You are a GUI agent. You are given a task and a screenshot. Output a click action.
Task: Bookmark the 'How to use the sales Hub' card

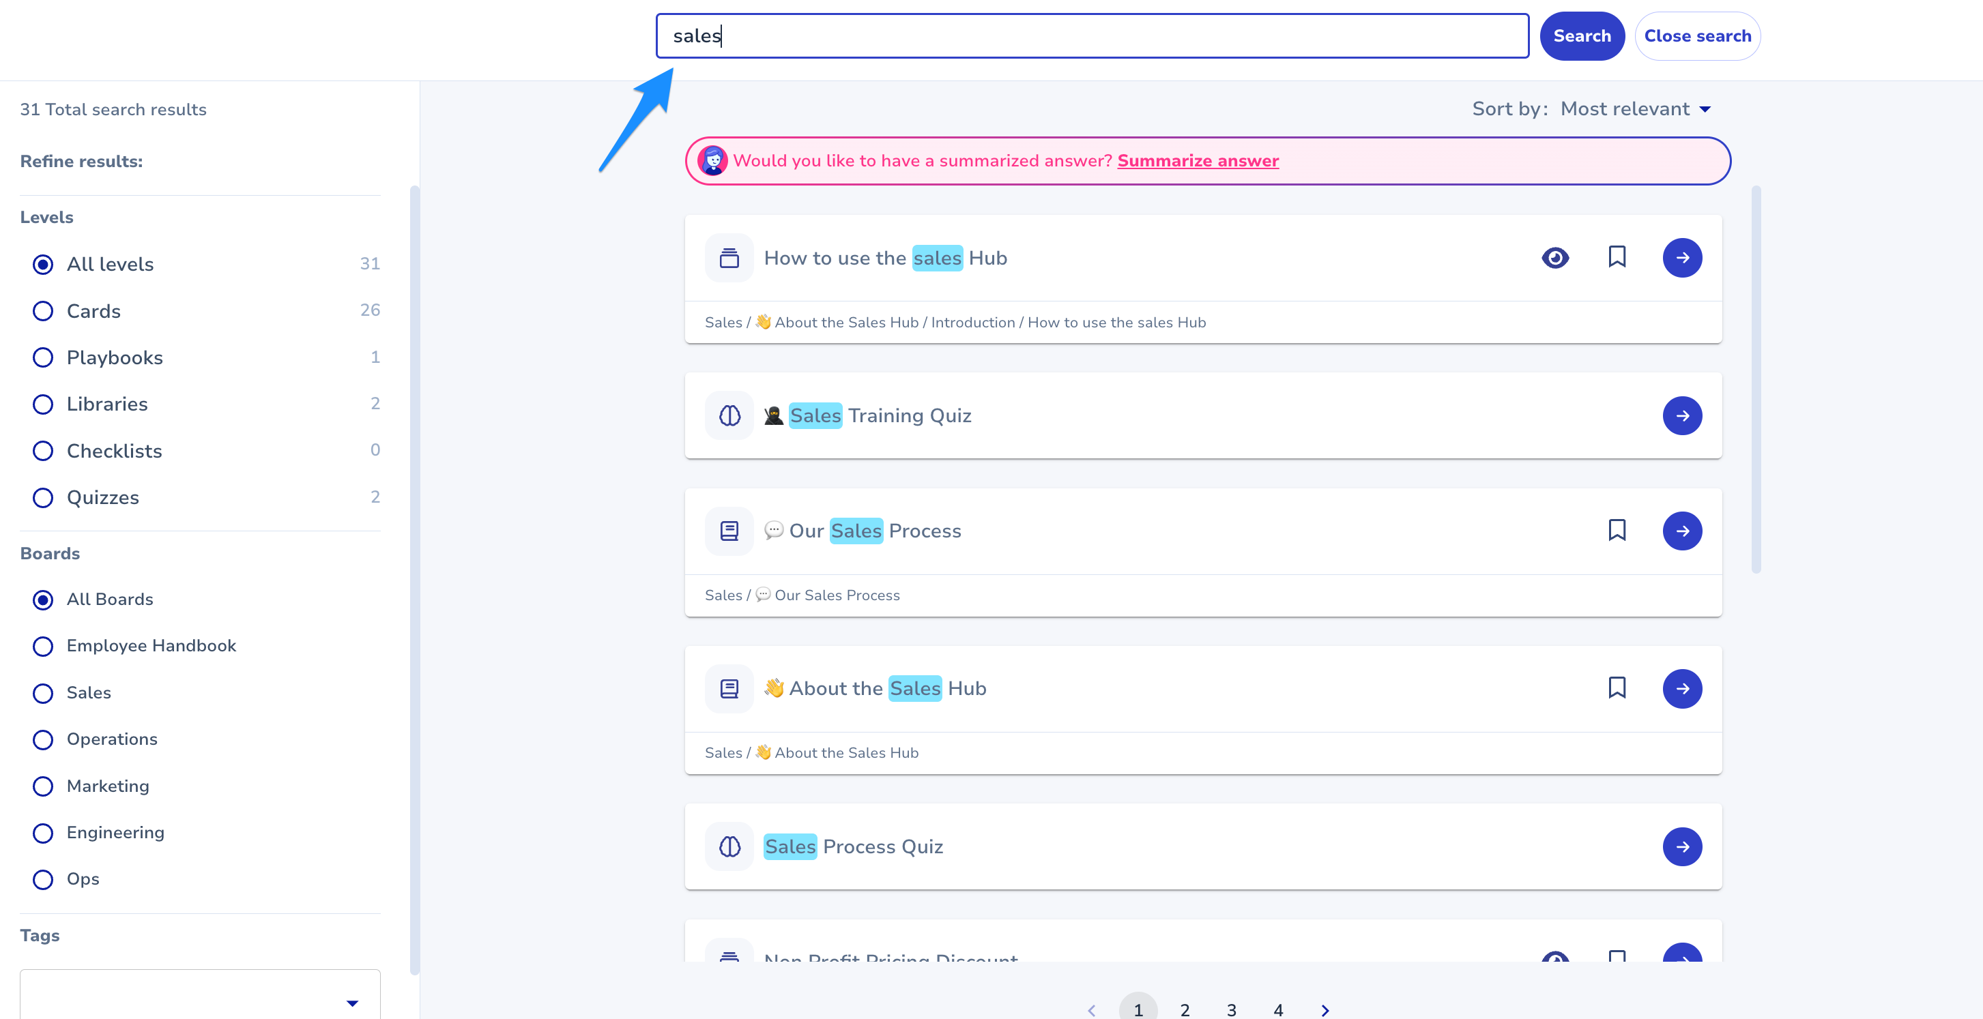[1617, 257]
